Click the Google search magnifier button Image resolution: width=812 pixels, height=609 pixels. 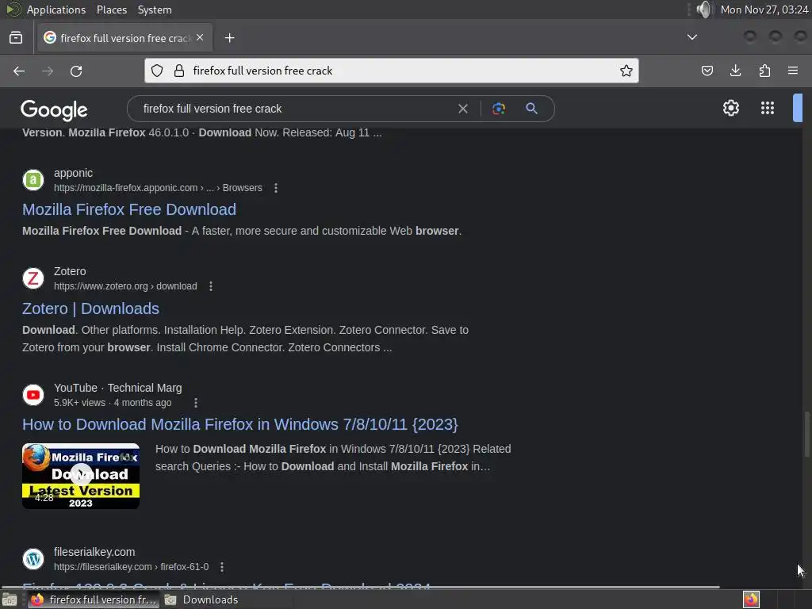coord(531,109)
